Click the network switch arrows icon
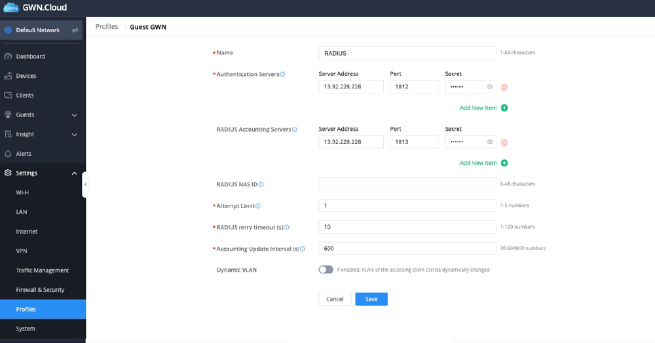Screen dimensions: 655x343 click(75, 30)
